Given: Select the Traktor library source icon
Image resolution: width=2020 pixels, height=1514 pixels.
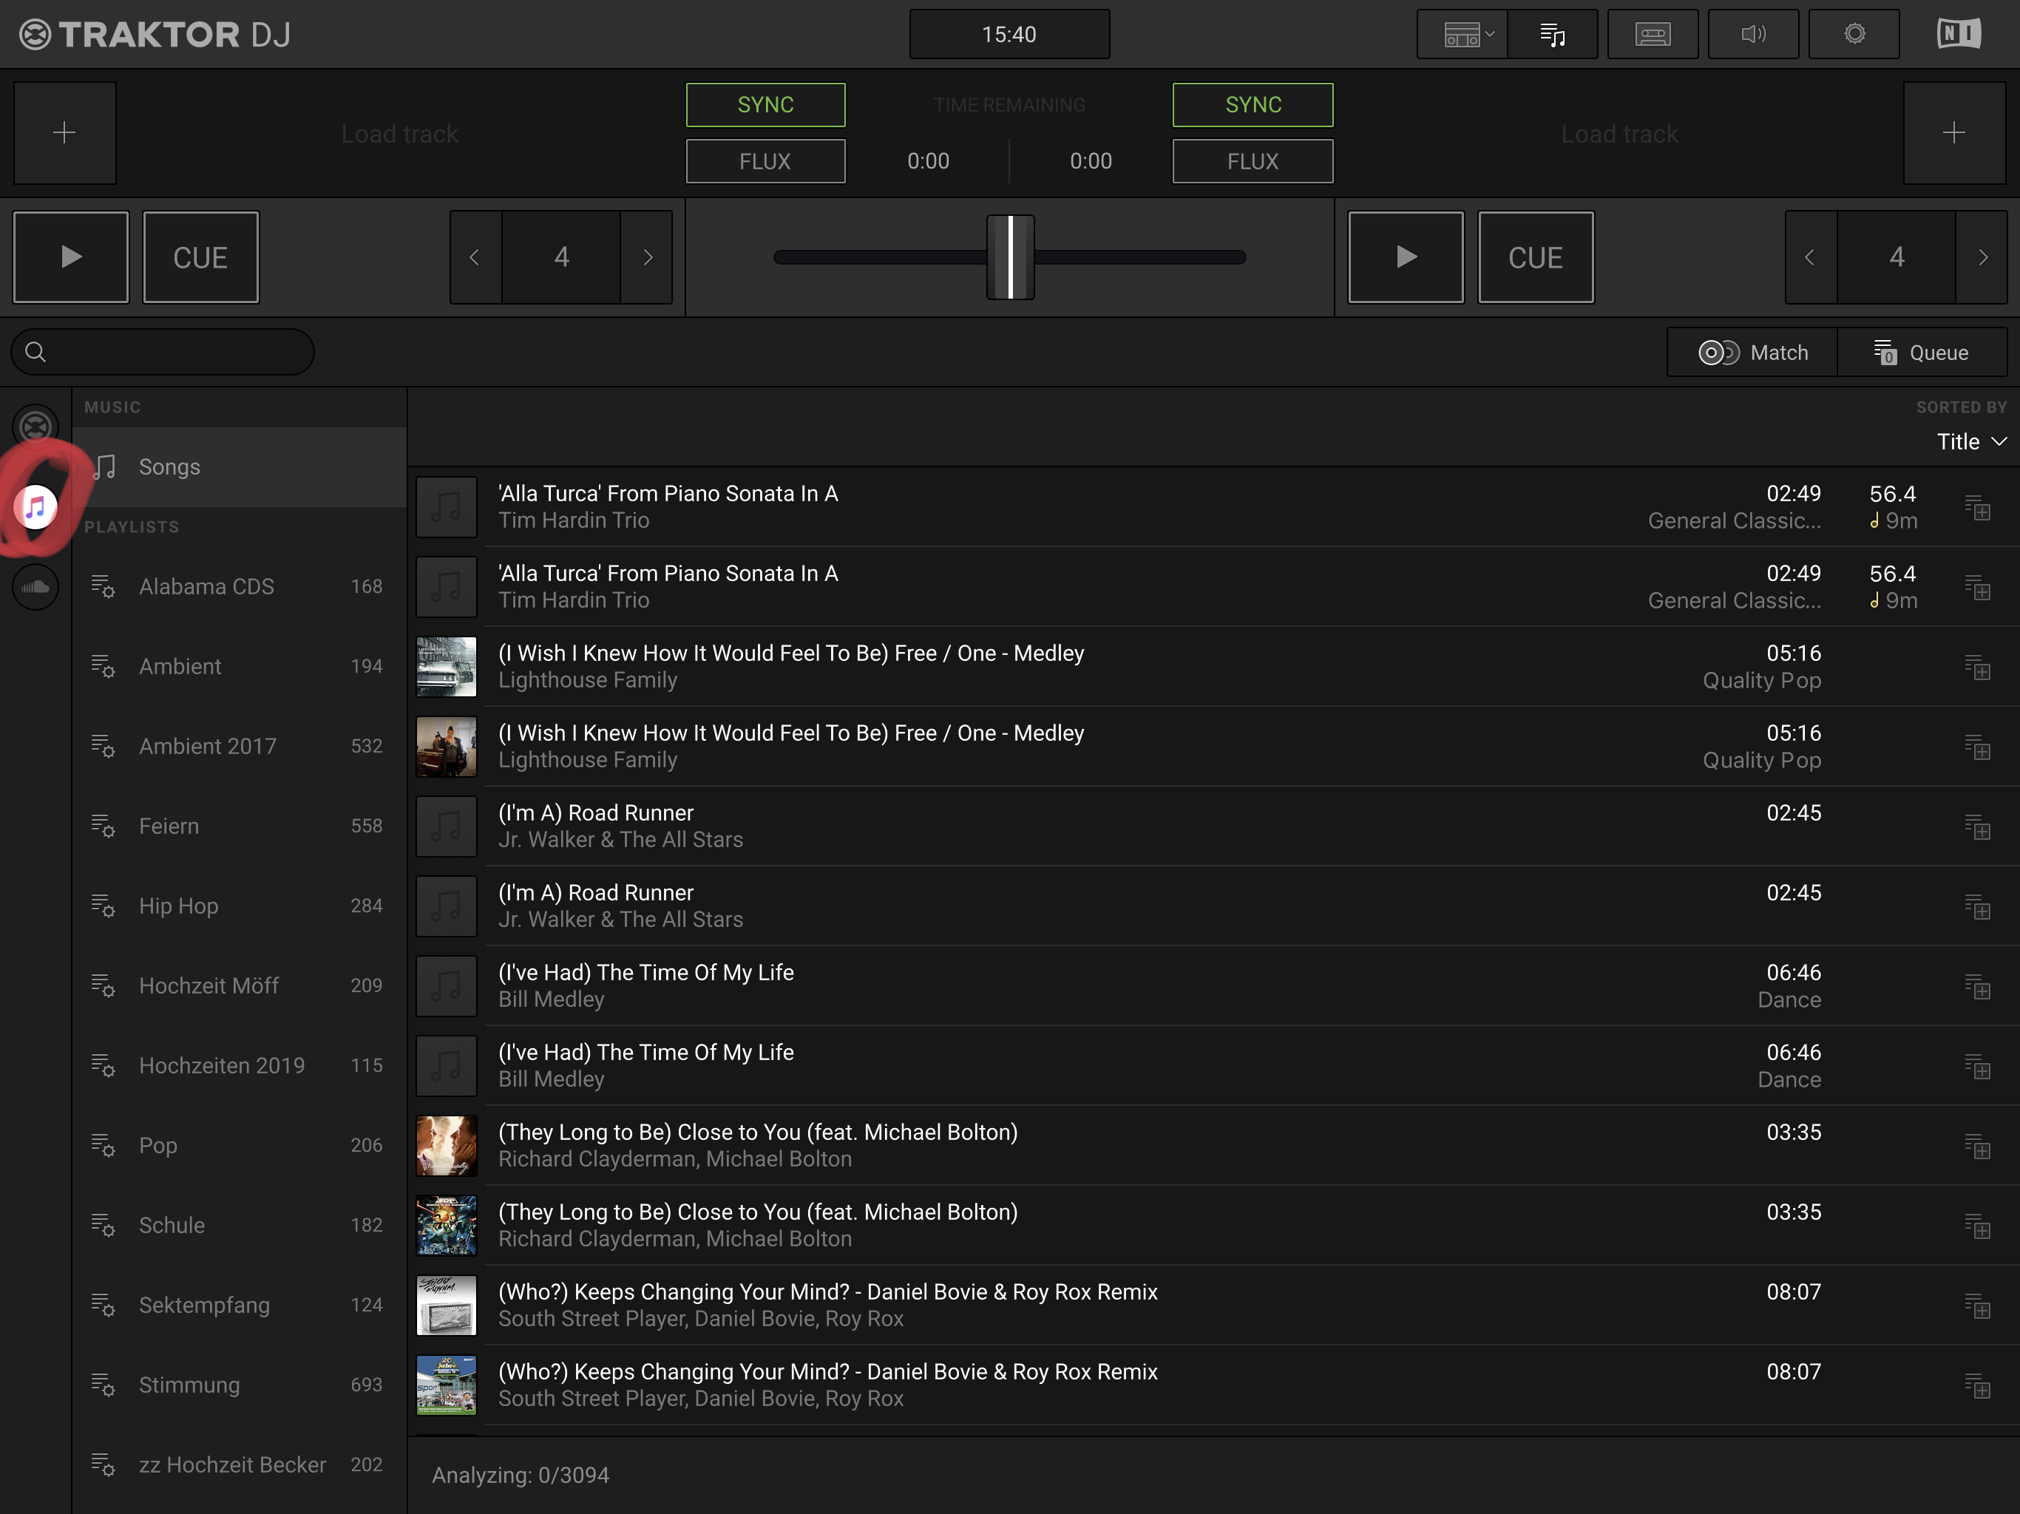Looking at the screenshot, I should click(35, 427).
